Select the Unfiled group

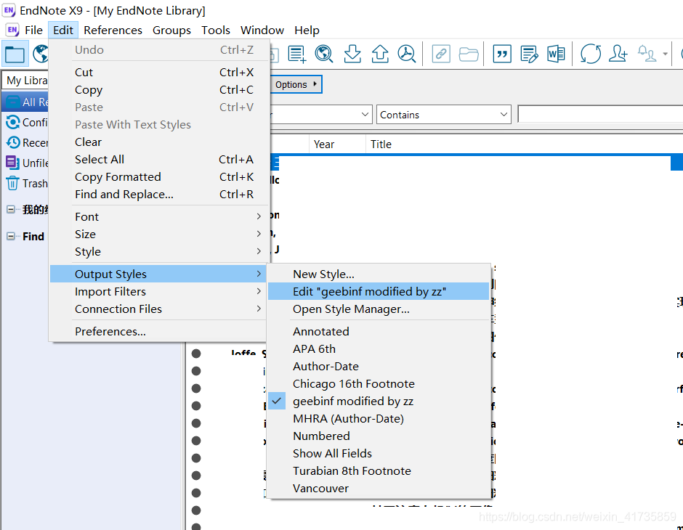coord(26,163)
